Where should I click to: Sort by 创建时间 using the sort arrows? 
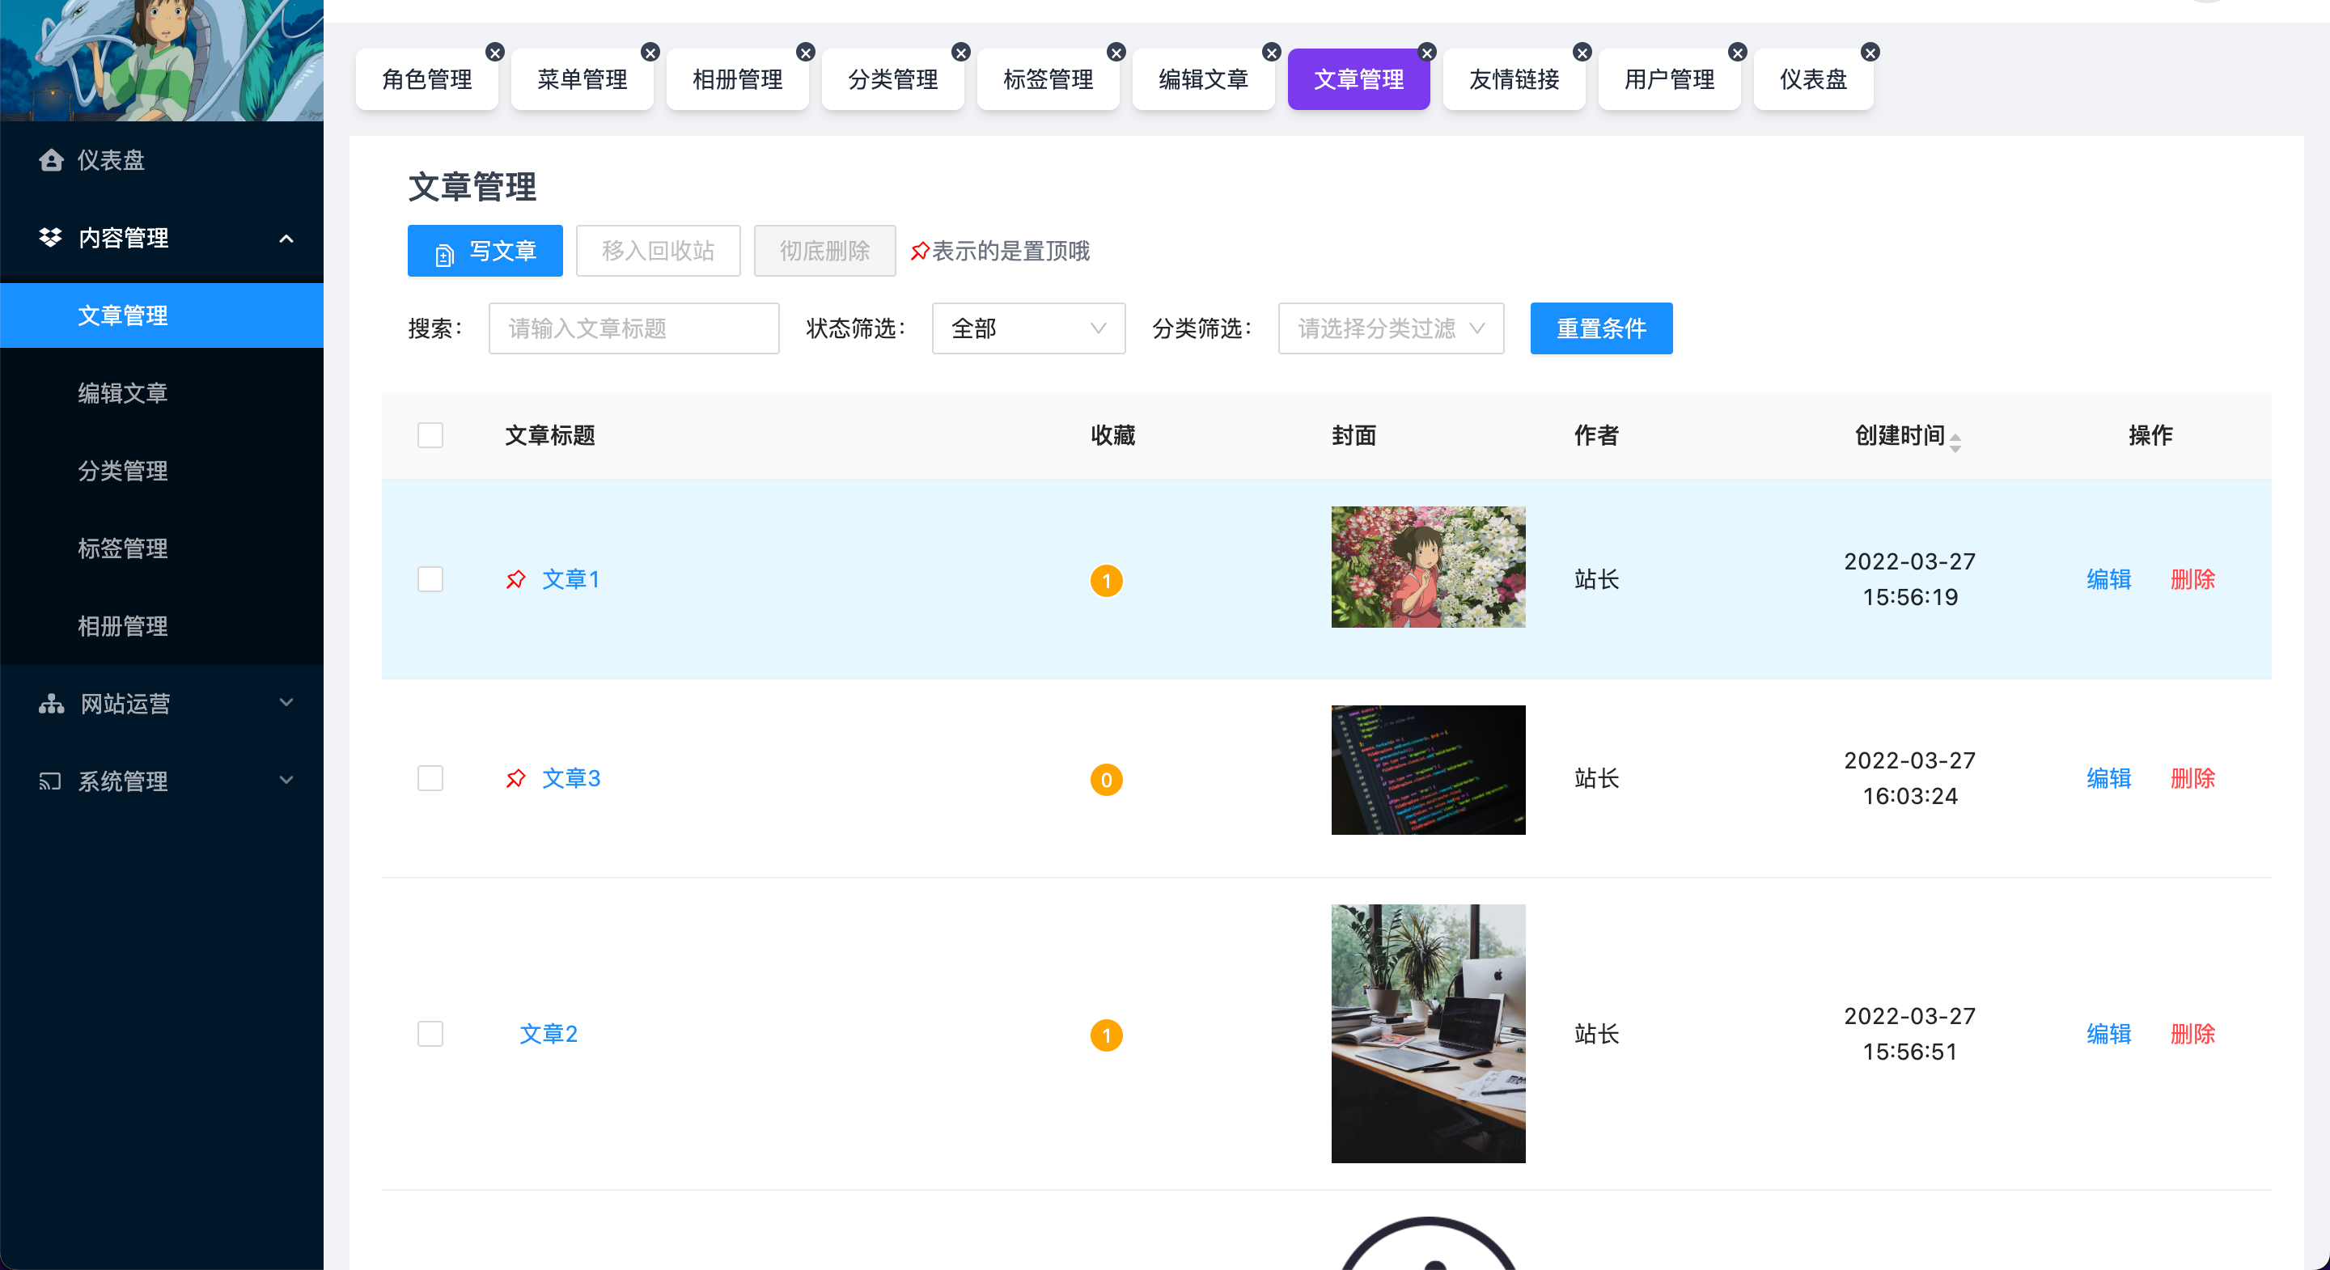point(1955,442)
